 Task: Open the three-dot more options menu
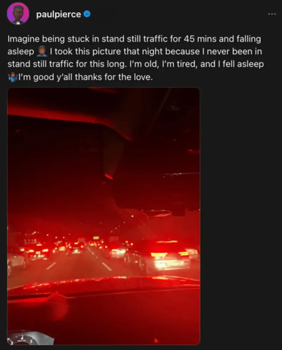point(272,14)
